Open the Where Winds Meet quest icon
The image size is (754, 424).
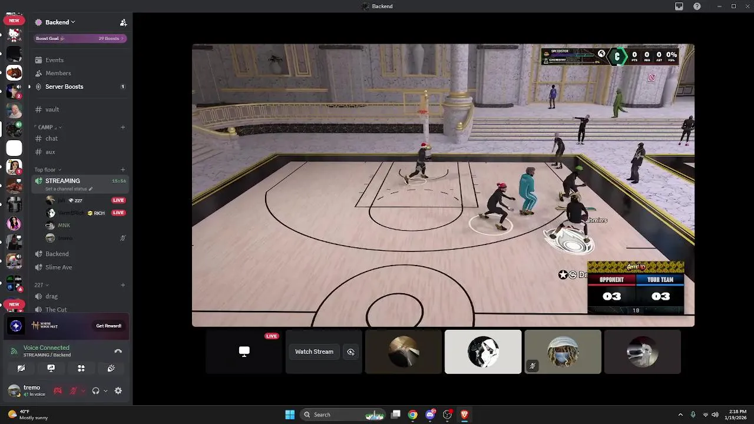[x=16, y=326]
